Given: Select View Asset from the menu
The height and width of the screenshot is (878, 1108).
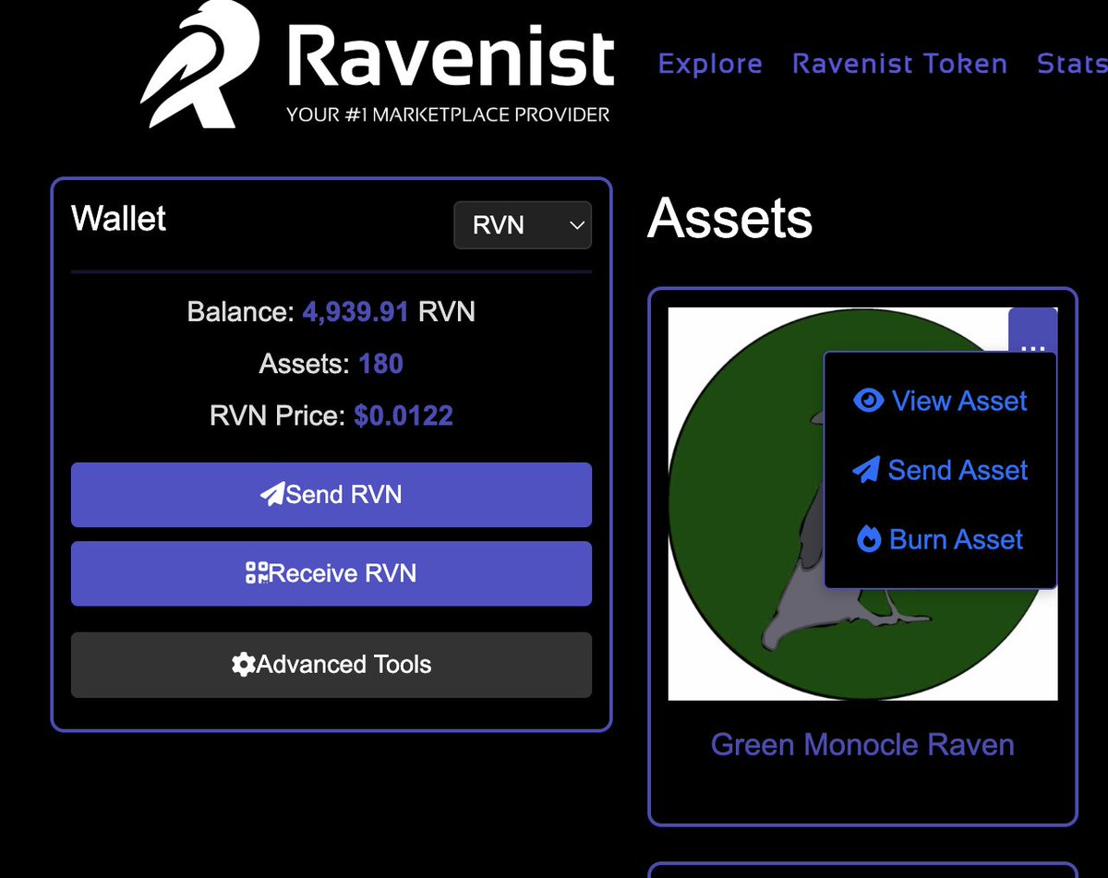Looking at the screenshot, I should coord(940,401).
